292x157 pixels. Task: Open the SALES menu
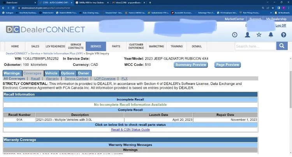(x=35, y=46)
